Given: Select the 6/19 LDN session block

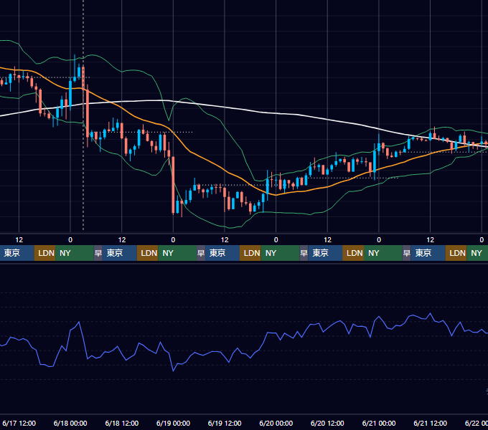Looking at the screenshot, I should point(250,253).
